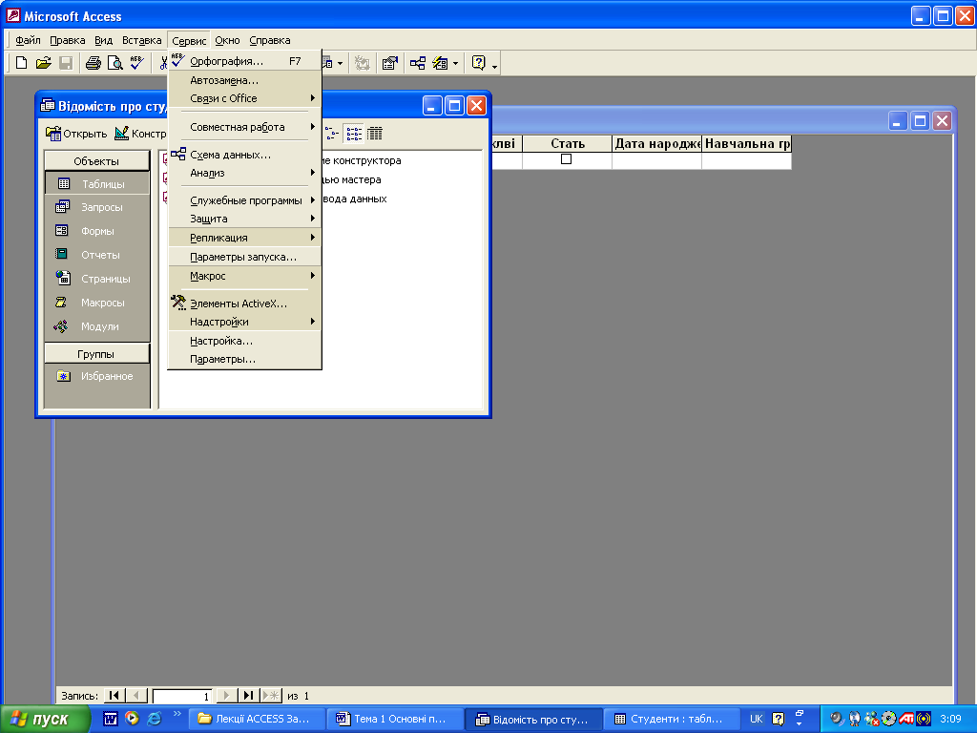Click the Open folder toolbar icon
The image size is (977, 733).
[x=43, y=62]
